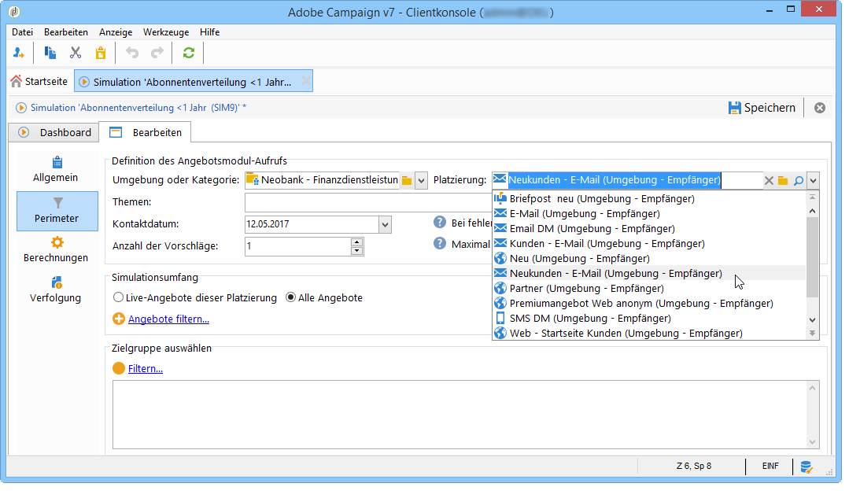
Task: Select the Bearbeiten tab
Action: tap(146, 132)
